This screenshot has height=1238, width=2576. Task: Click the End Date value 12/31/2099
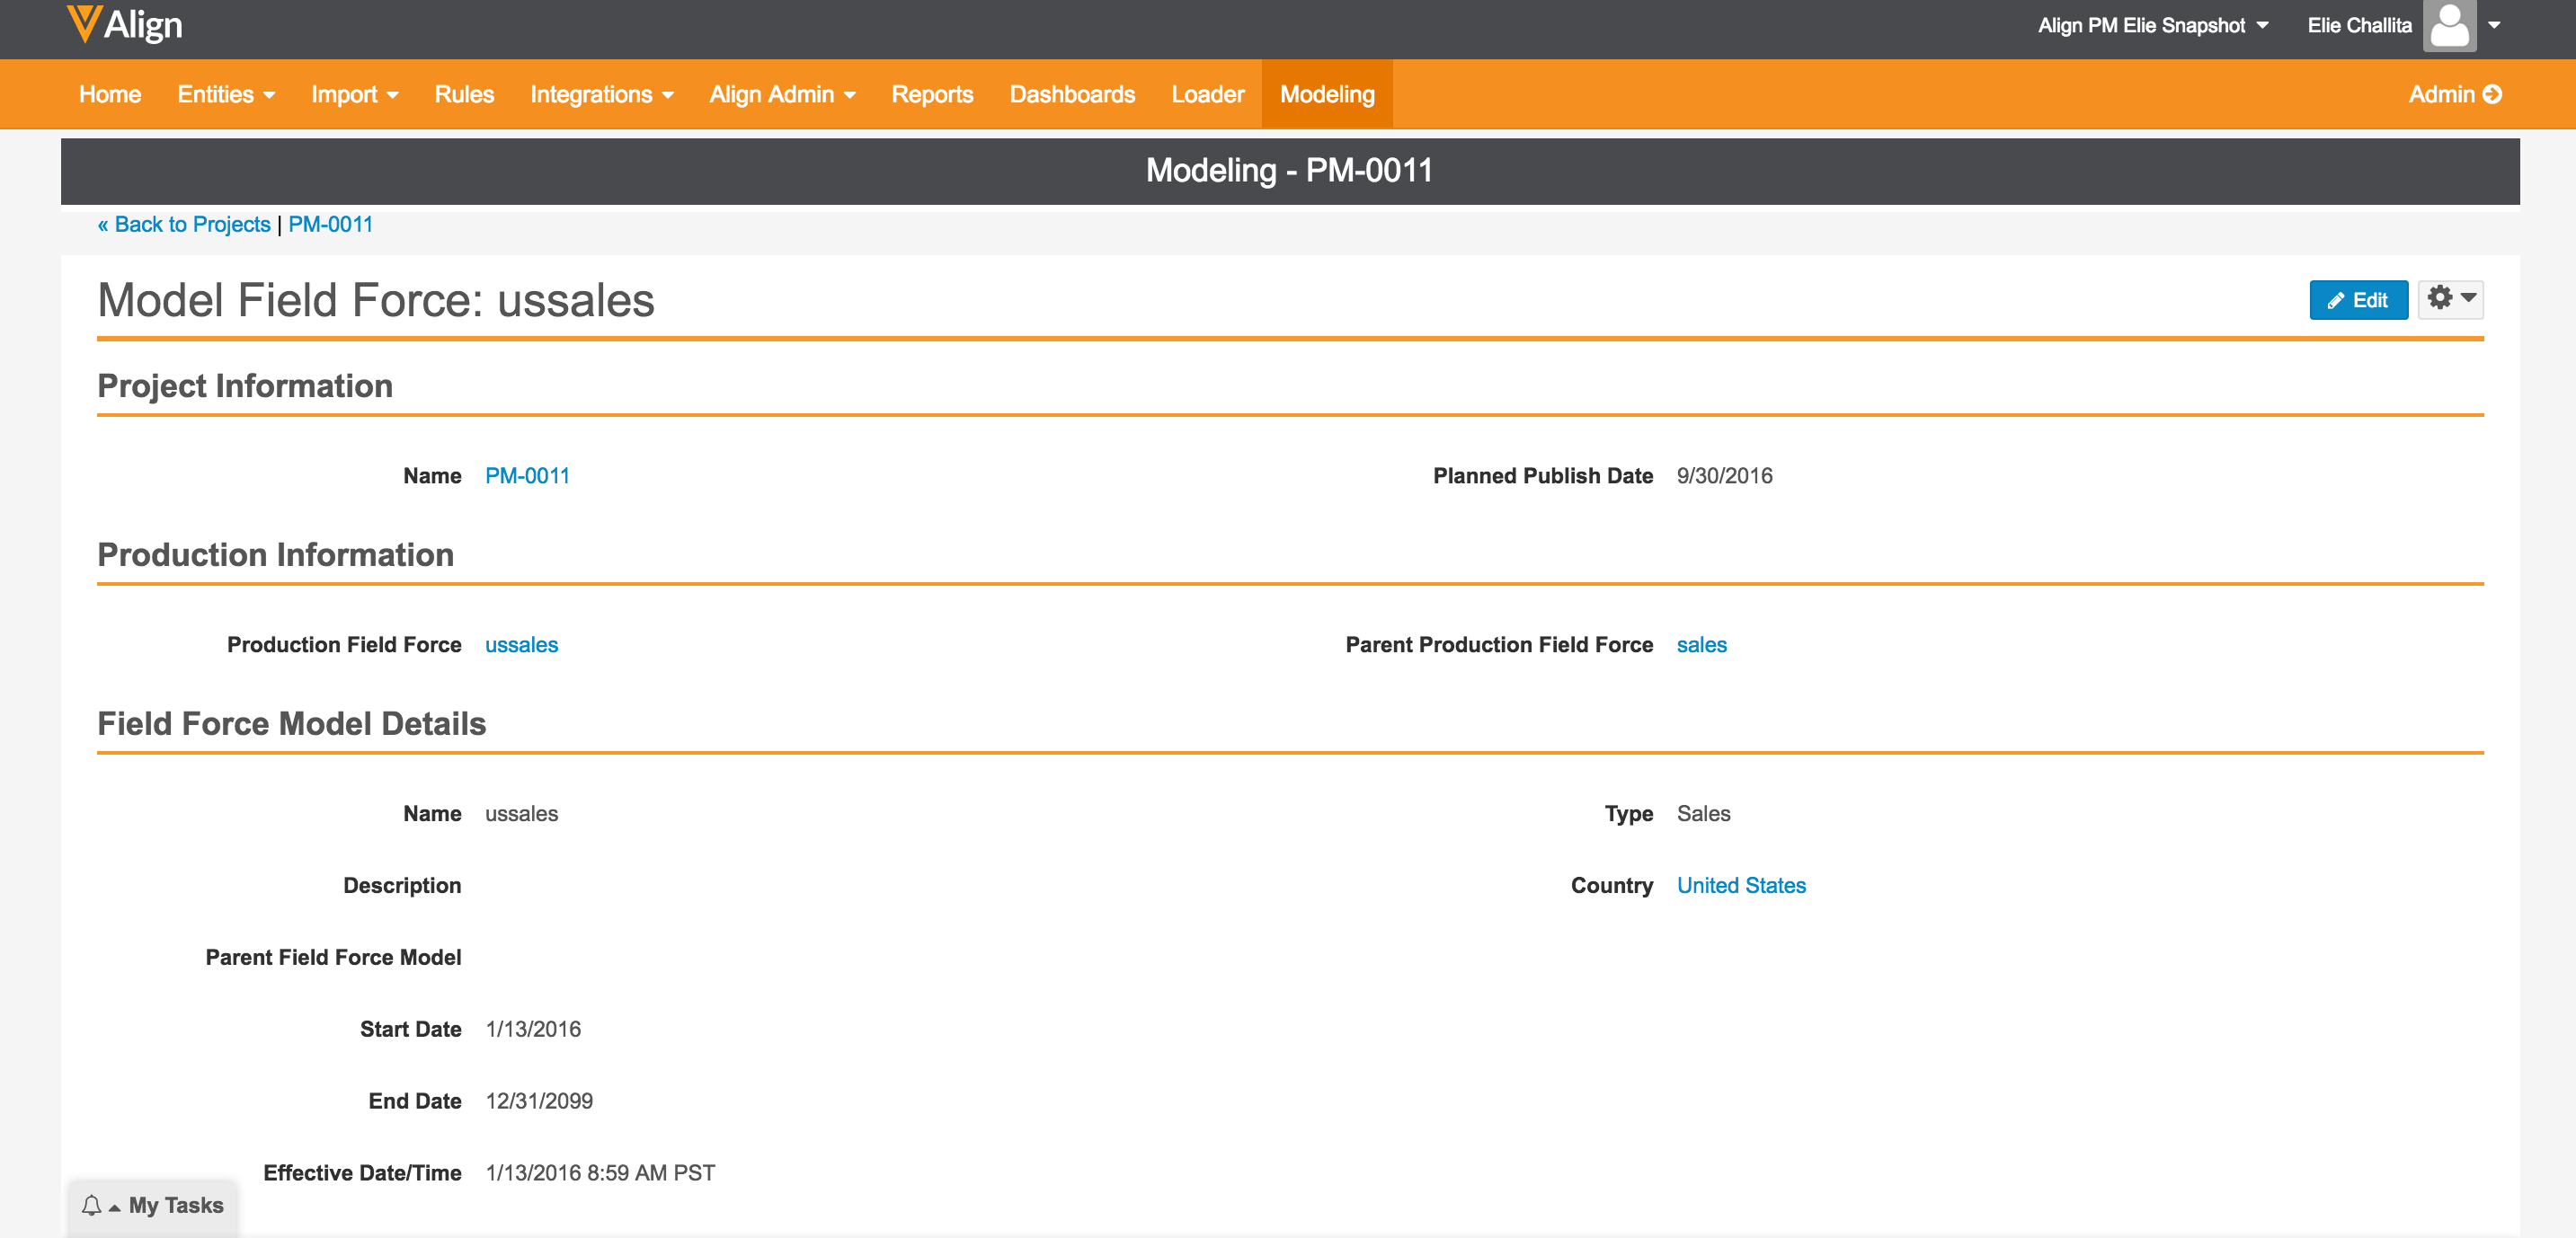pyautogui.click(x=539, y=1101)
